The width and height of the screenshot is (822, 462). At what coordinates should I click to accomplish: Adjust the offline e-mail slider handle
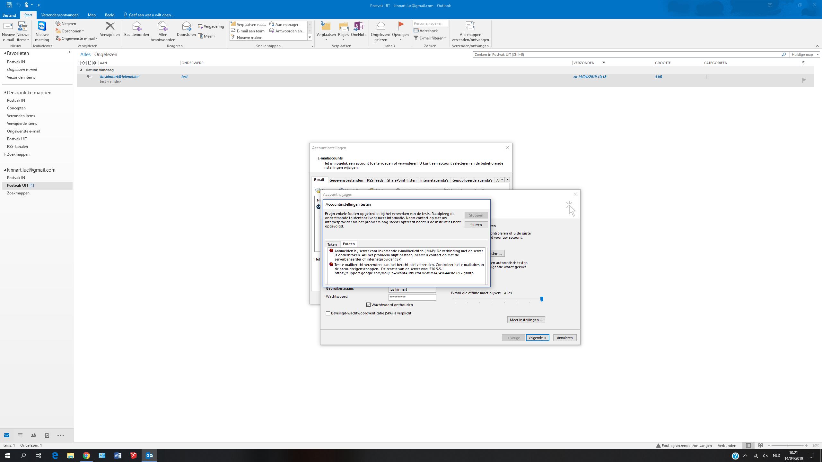tap(542, 299)
